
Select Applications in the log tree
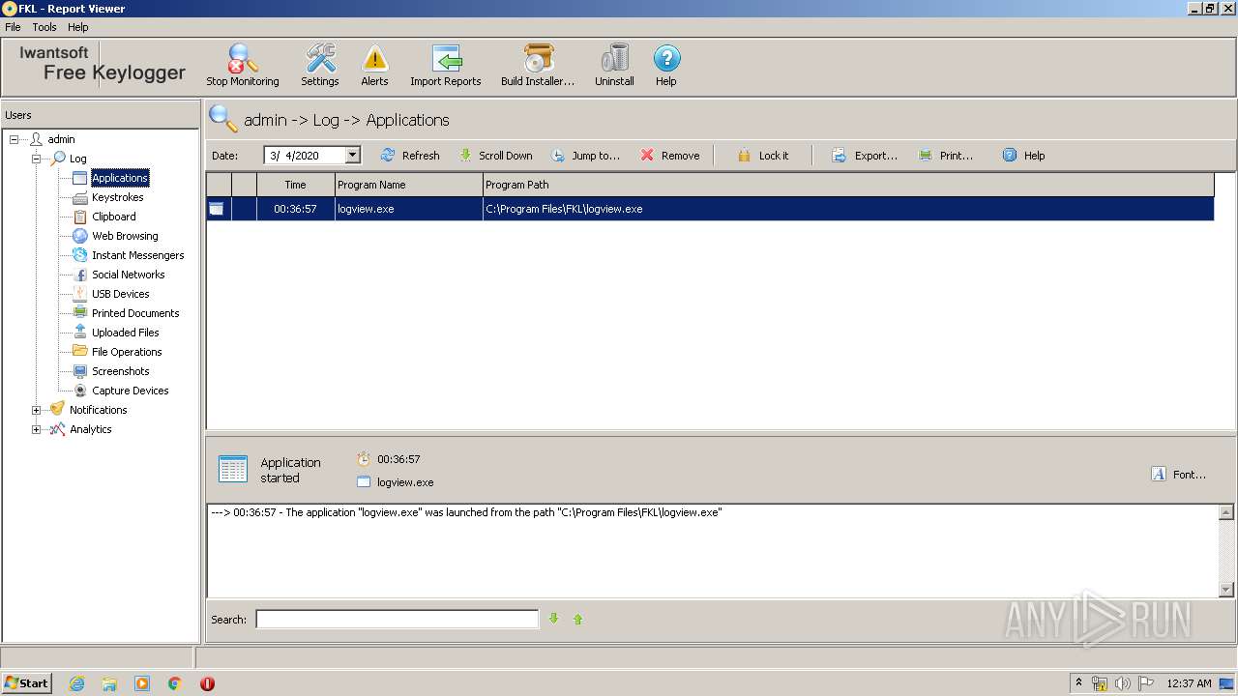tap(120, 178)
